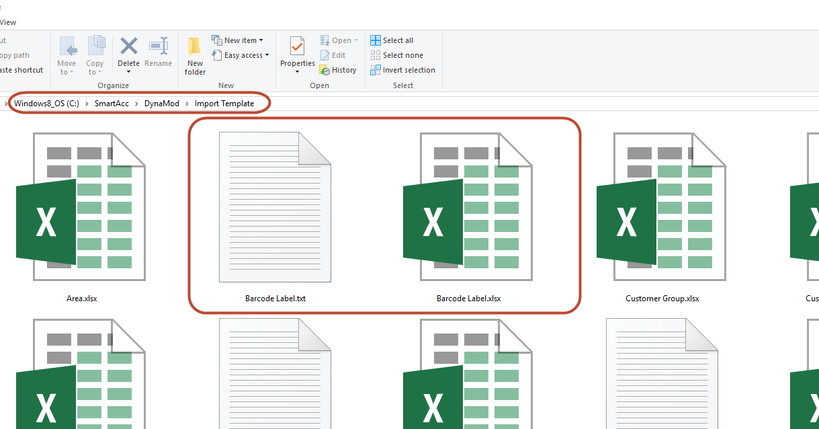
Task: Click the Open document icon in ribbon
Action: (x=325, y=40)
